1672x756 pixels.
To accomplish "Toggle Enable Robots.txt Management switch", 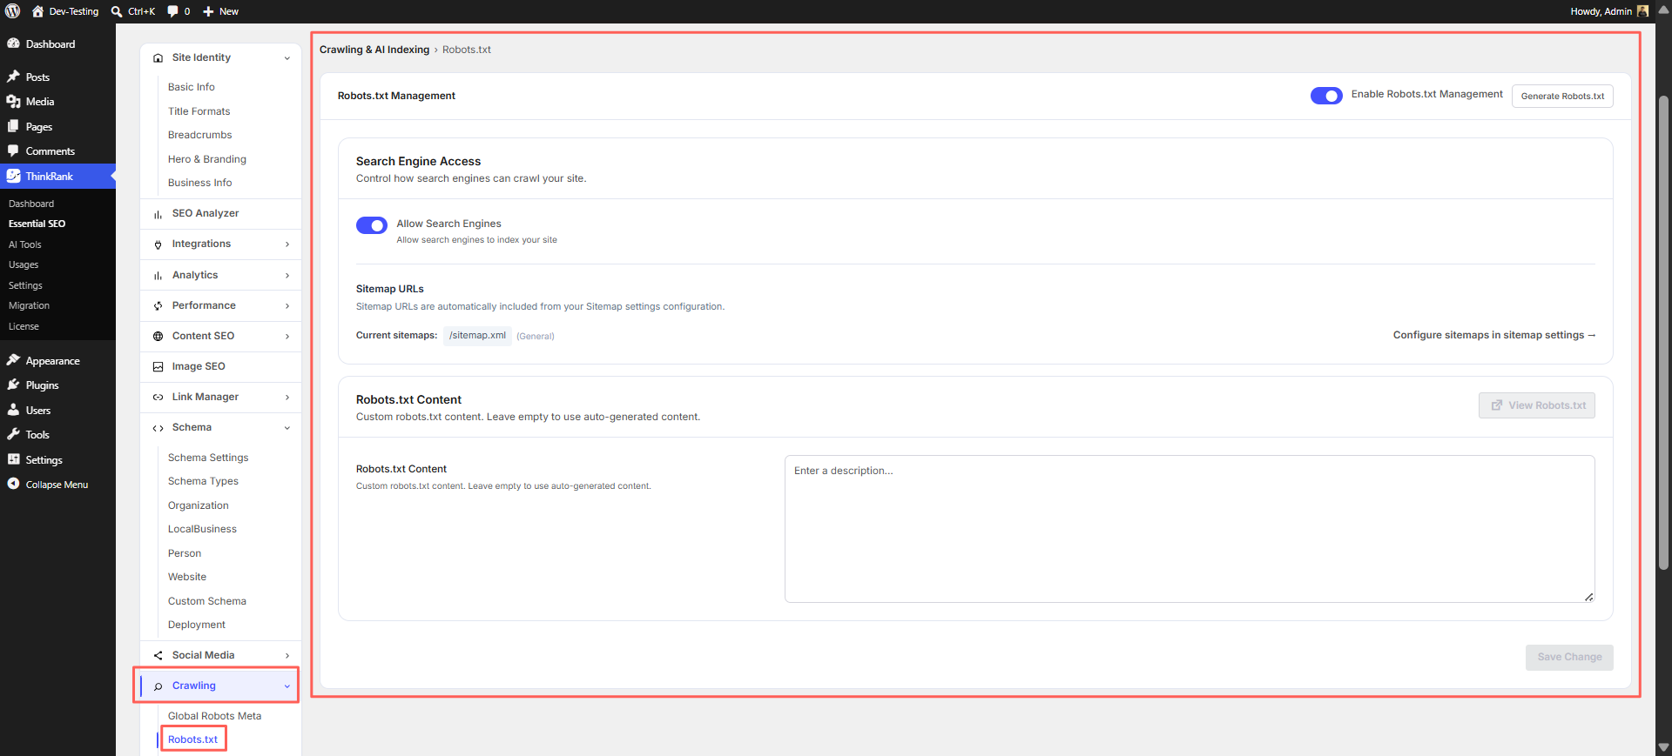I will point(1326,96).
